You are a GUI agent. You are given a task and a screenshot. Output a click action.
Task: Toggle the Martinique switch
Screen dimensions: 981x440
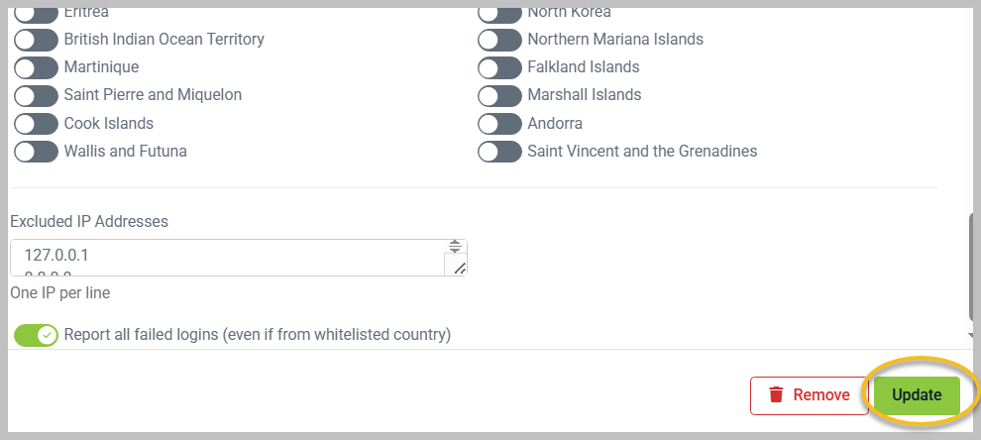coord(36,67)
